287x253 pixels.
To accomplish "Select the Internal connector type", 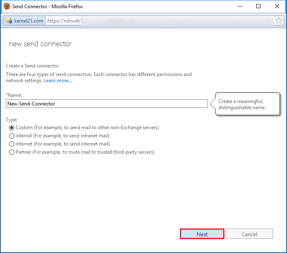I will [11, 136].
